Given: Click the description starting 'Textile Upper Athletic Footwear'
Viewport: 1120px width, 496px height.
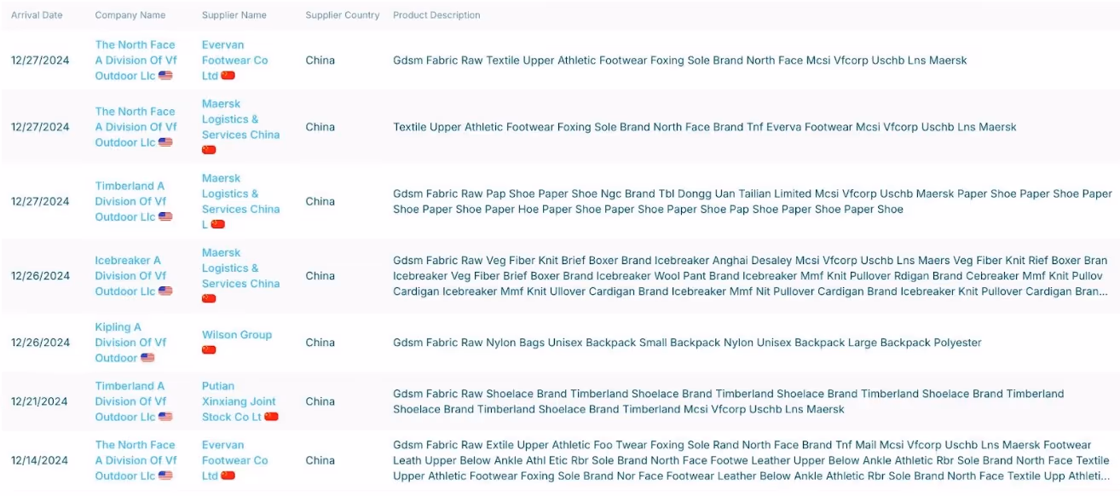Looking at the screenshot, I should (x=705, y=127).
